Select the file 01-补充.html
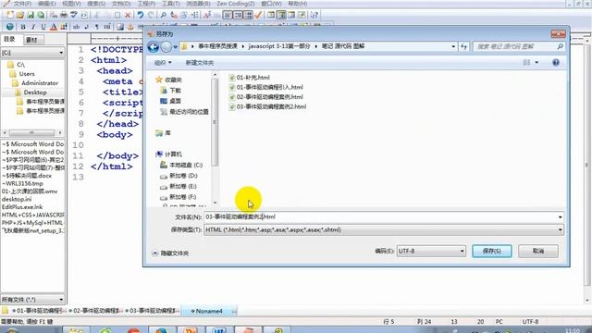Viewport: 592px width, 333px height. coord(249,78)
